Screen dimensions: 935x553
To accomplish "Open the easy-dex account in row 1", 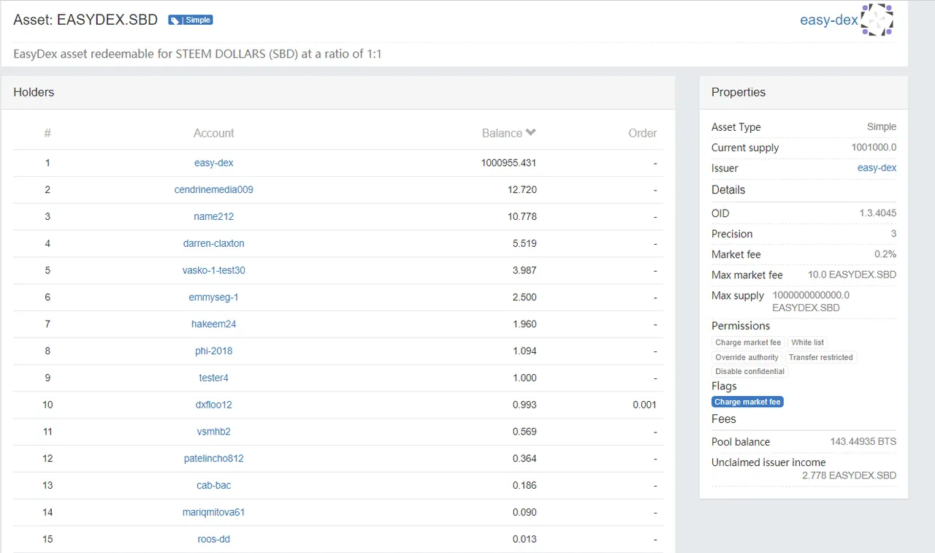I will point(214,163).
